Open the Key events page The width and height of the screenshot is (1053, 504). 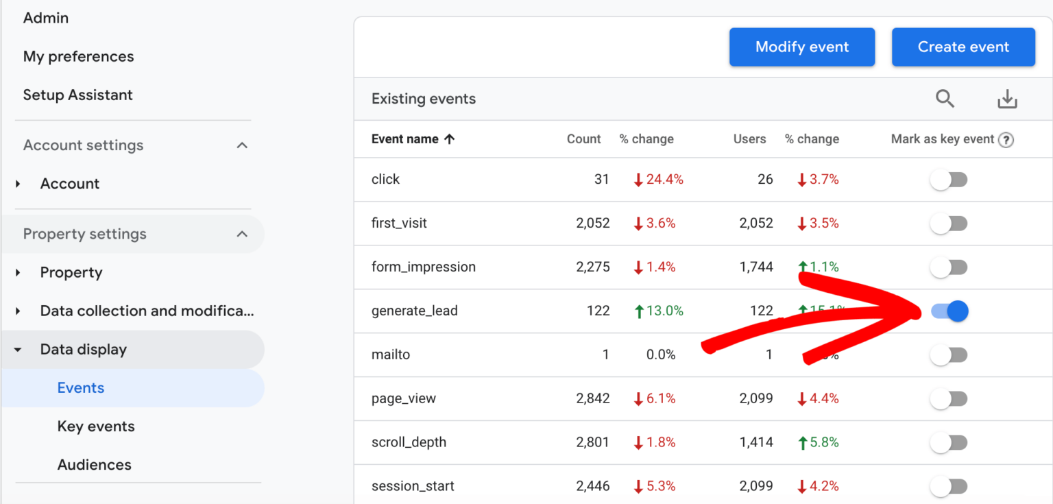point(96,426)
